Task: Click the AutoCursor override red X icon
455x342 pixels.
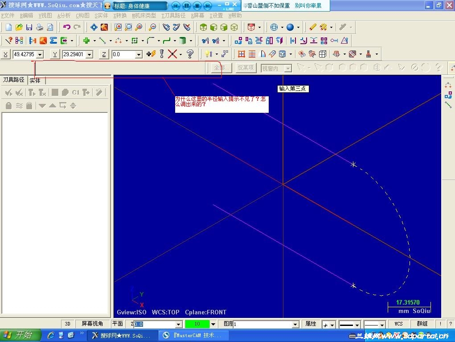Action: [172, 54]
